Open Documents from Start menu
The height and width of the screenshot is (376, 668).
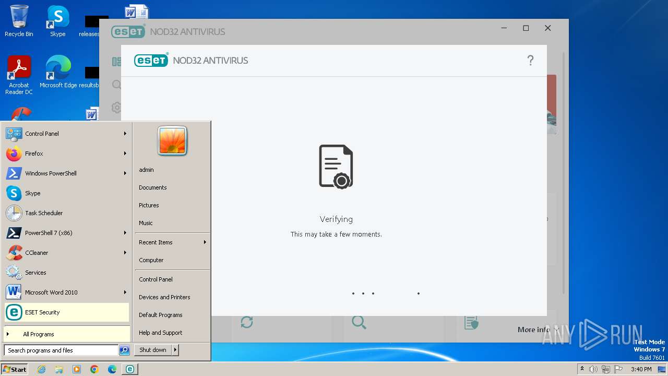click(172, 187)
